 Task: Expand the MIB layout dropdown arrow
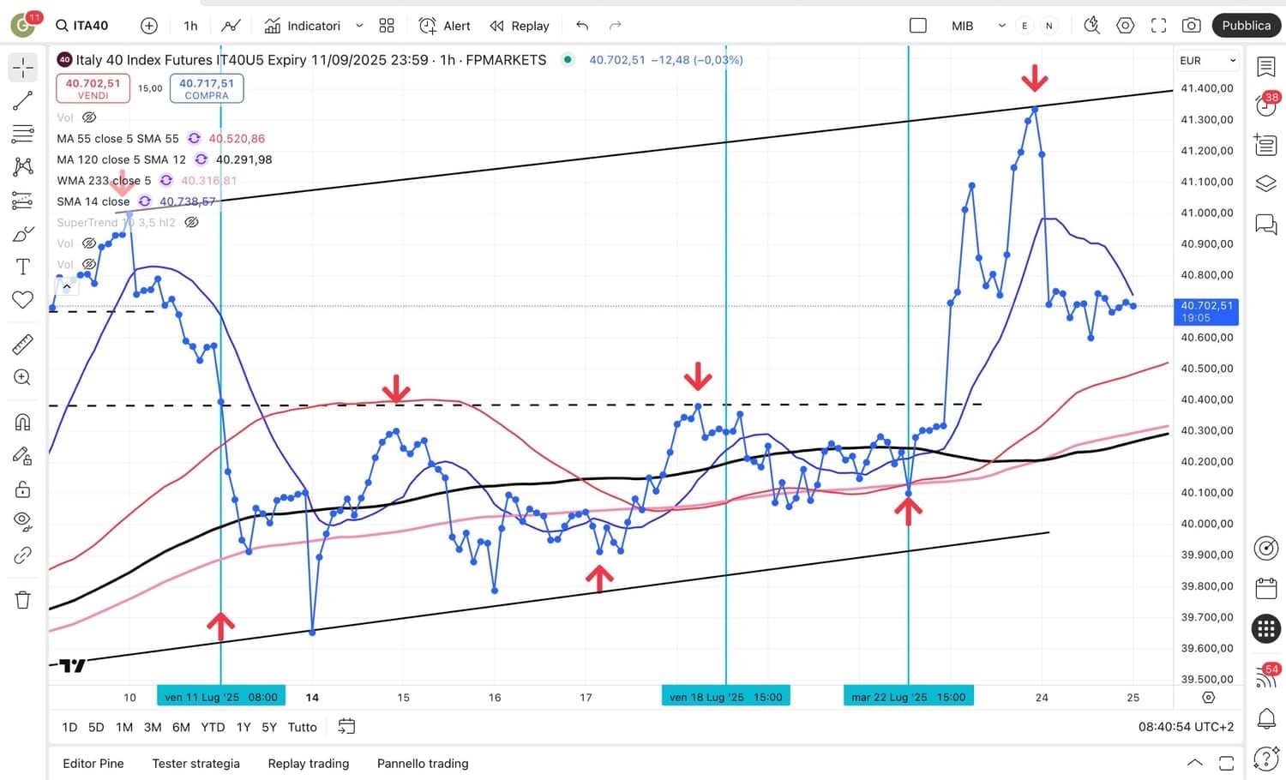tap(1001, 26)
